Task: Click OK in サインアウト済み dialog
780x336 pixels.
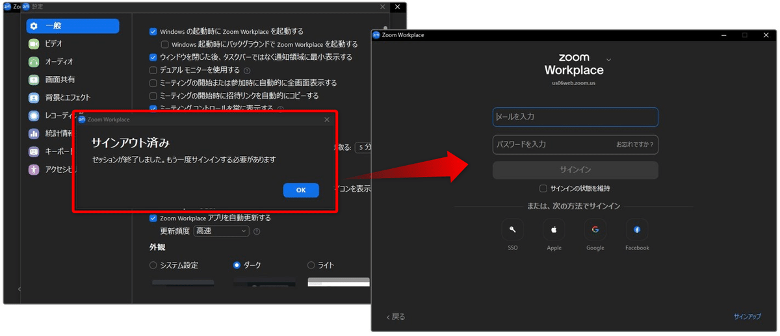Action: coord(301,190)
